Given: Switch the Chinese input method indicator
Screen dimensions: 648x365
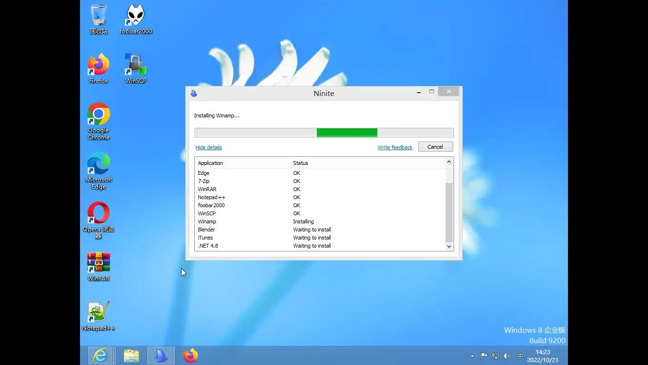Looking at the screenshot, I should (520, 356).
